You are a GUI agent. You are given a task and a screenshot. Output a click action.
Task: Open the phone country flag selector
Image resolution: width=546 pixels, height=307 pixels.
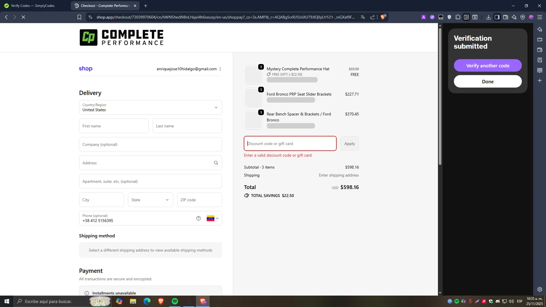pos(213,218)
